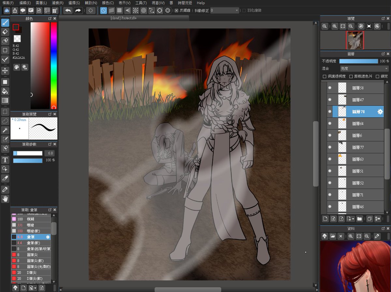Open the Help menu
This screenshot has height=292, width=391.
point(201,3)
